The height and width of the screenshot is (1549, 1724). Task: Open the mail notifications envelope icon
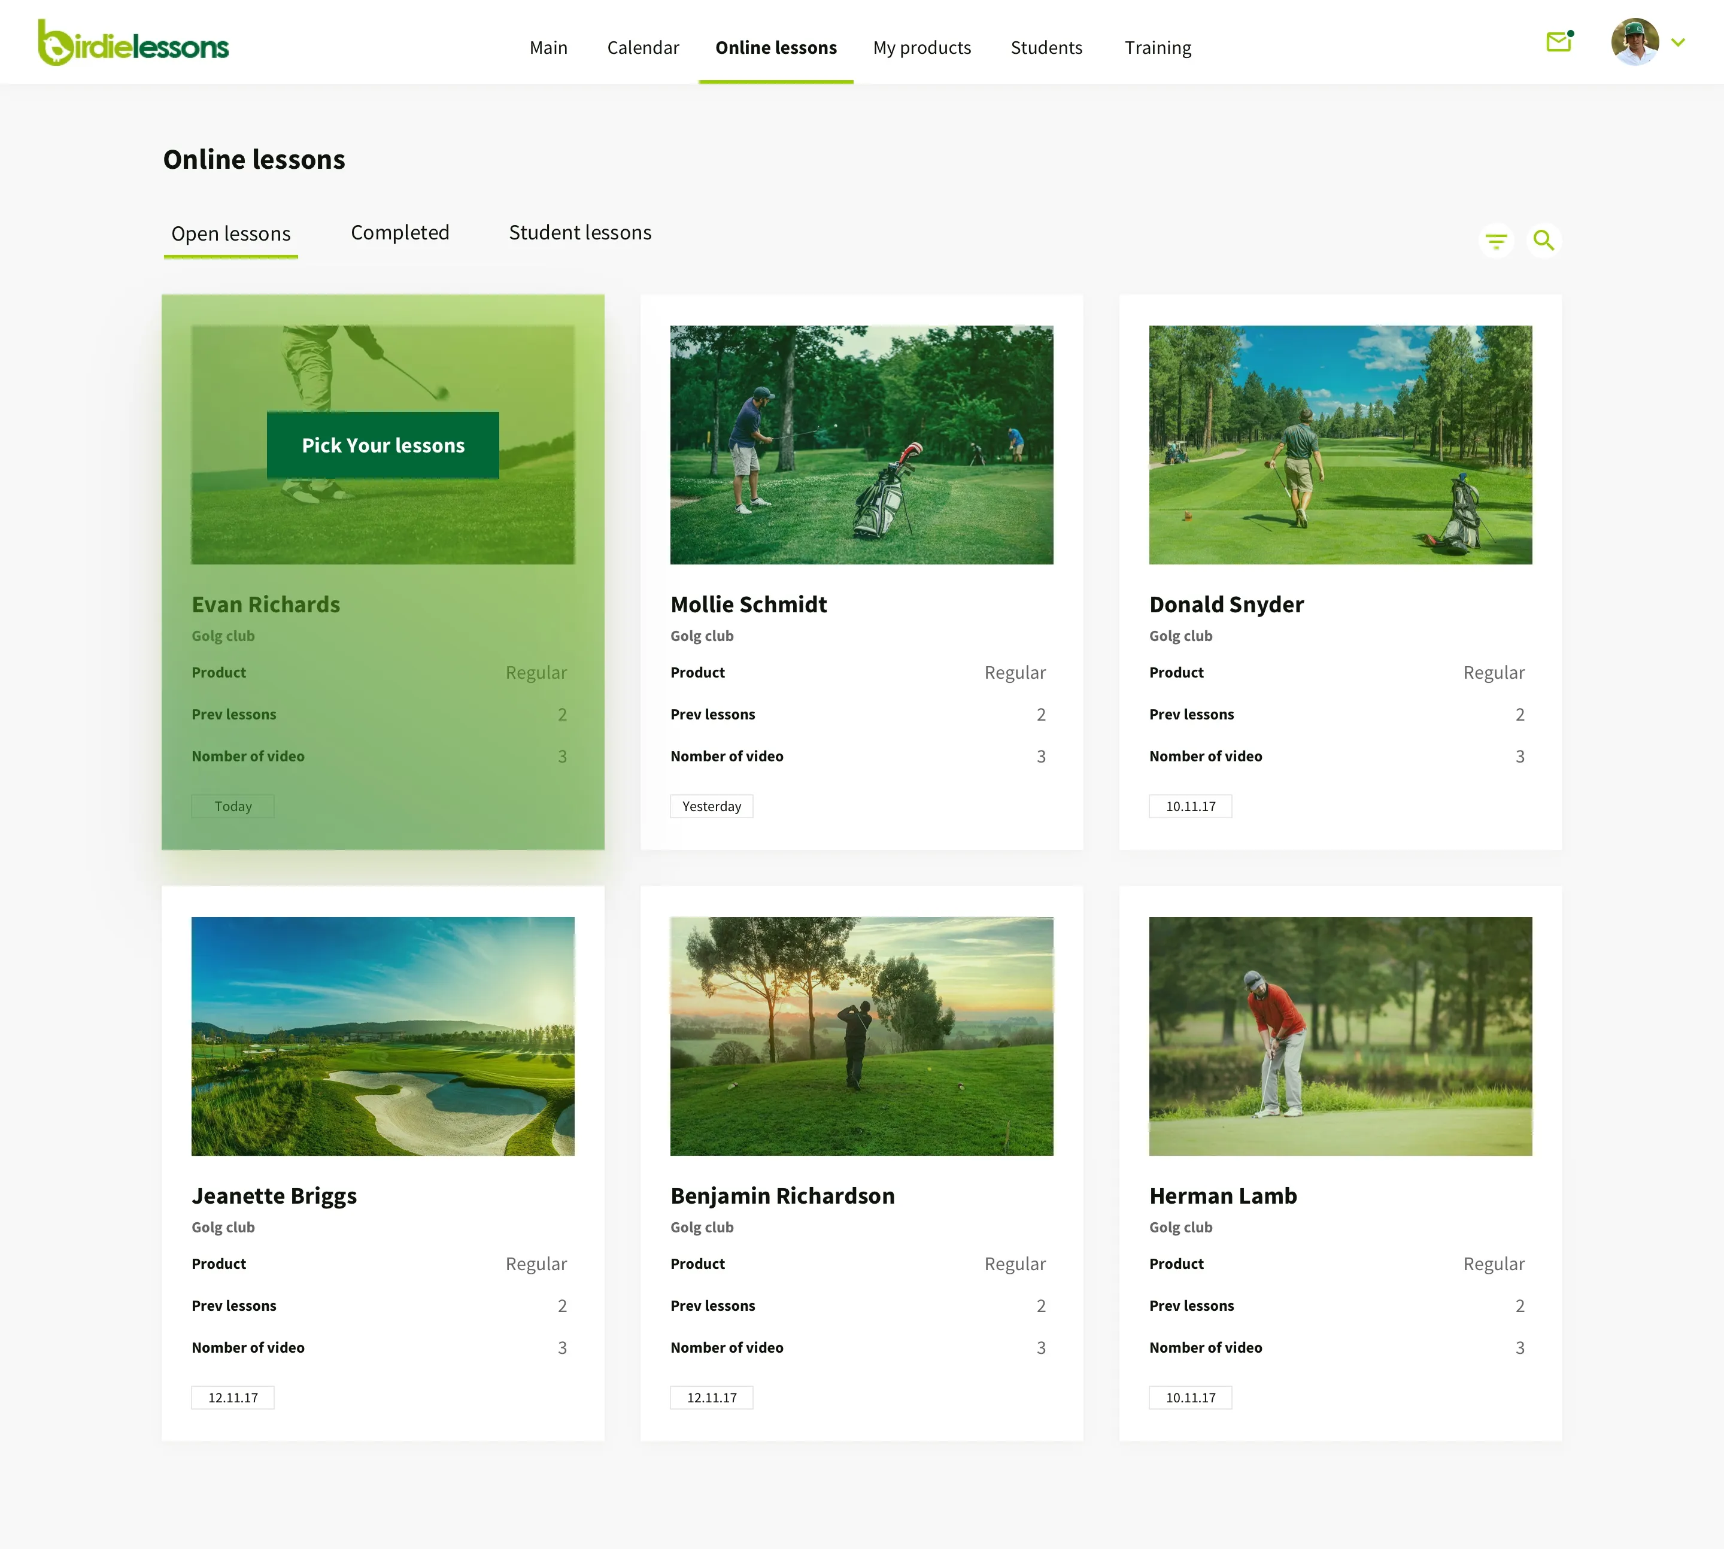(x=1558, y=42)
